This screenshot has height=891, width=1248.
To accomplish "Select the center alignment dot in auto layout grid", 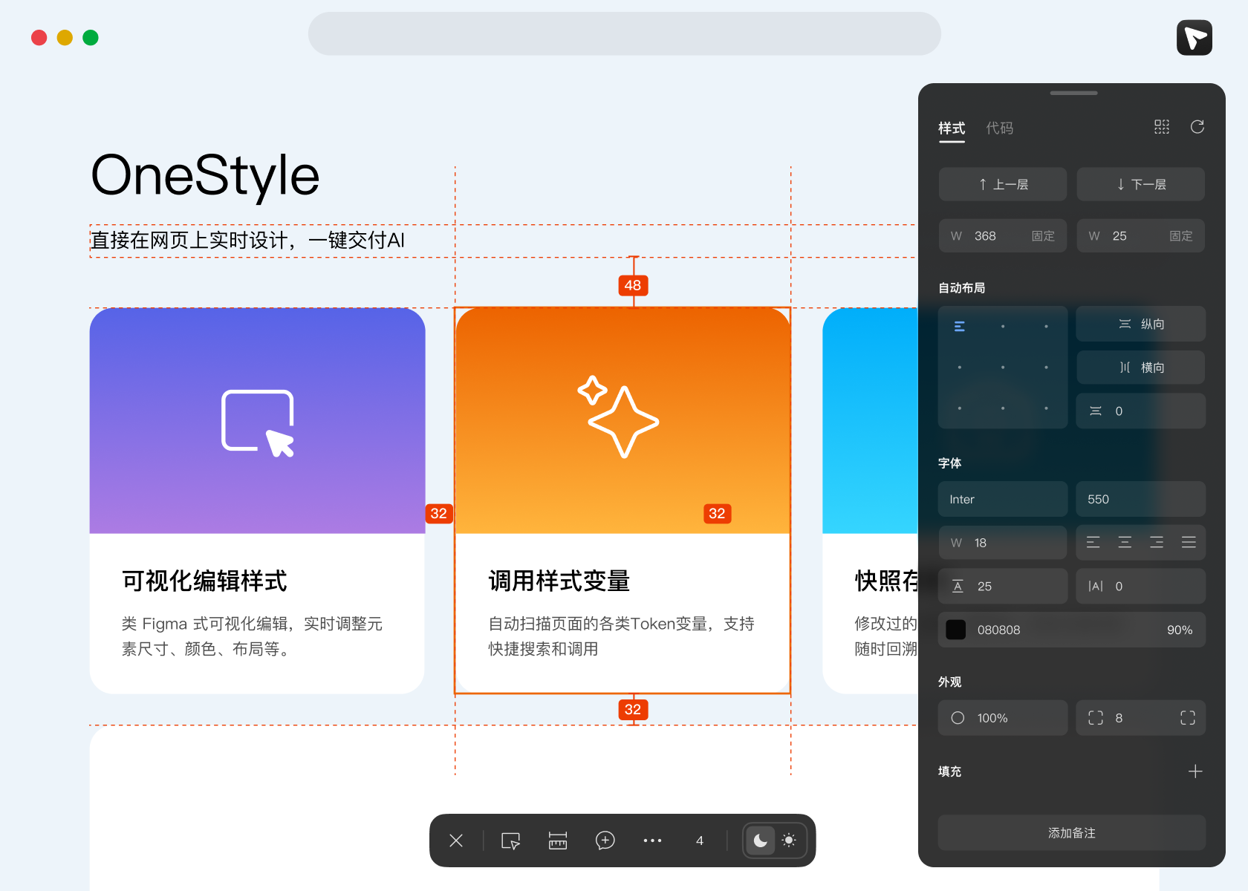I will pyautogui.click(x=1003, y=368).
